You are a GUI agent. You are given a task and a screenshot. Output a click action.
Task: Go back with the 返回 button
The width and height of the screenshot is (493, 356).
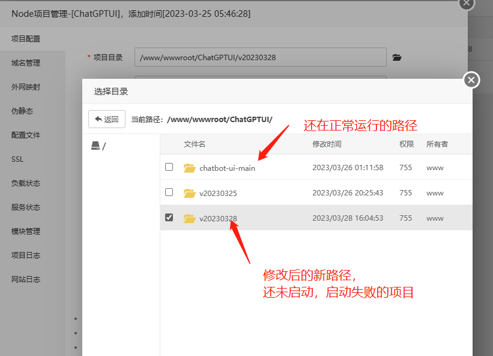(x=107, y=119)
